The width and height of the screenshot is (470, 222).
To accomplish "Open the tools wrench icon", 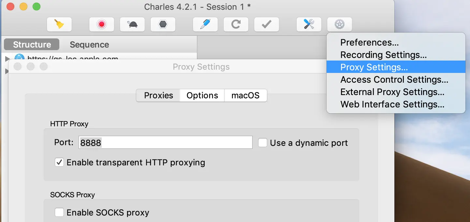I will (309, 24).
